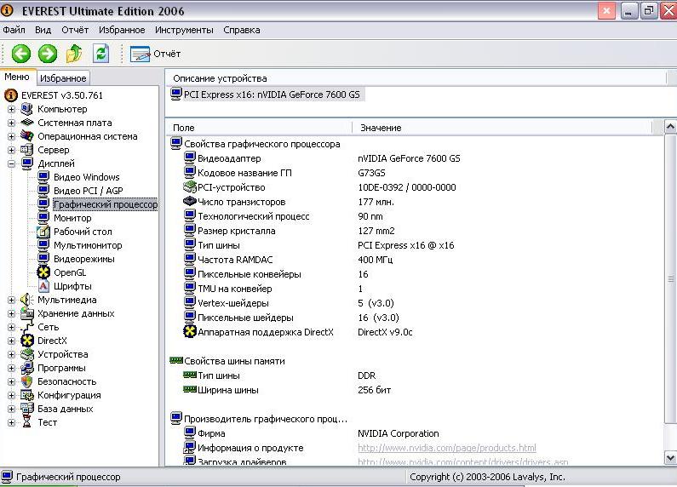Click the PCI-устройство row icon

click(190, 187)
